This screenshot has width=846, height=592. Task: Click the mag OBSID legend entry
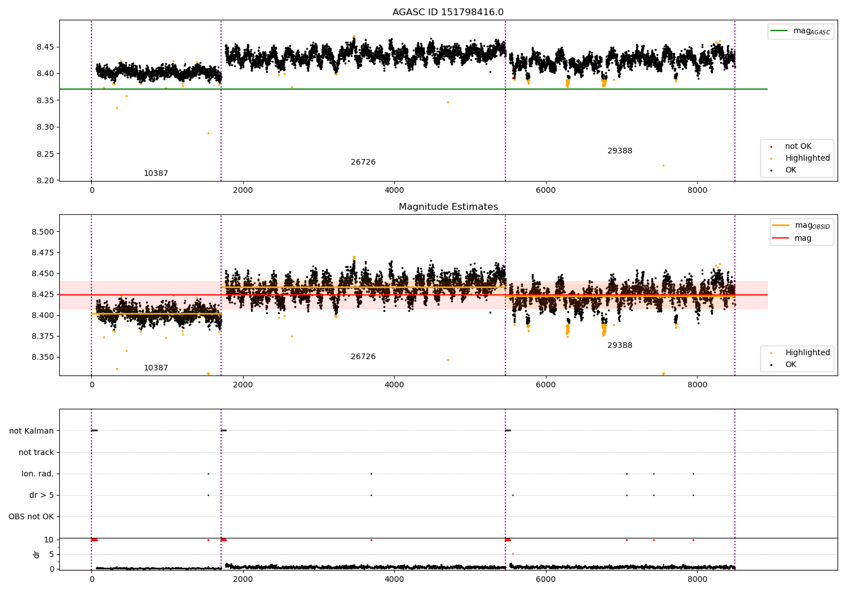click(x=801, y=226)
